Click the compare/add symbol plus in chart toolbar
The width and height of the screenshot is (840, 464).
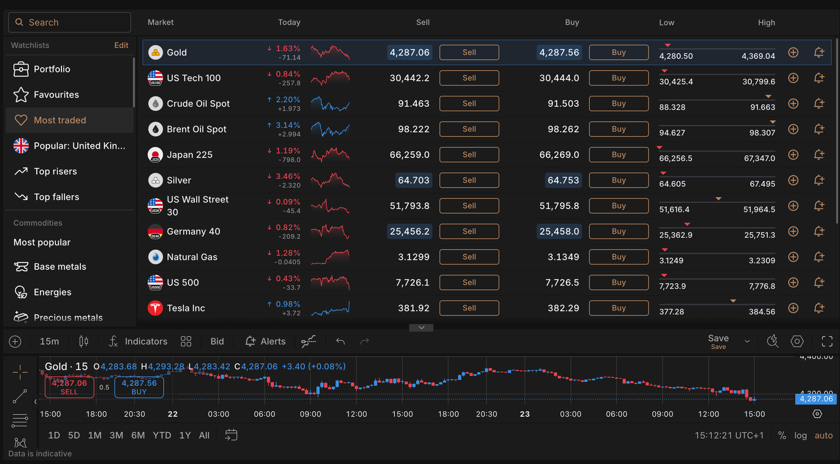[x=15, y=342]
